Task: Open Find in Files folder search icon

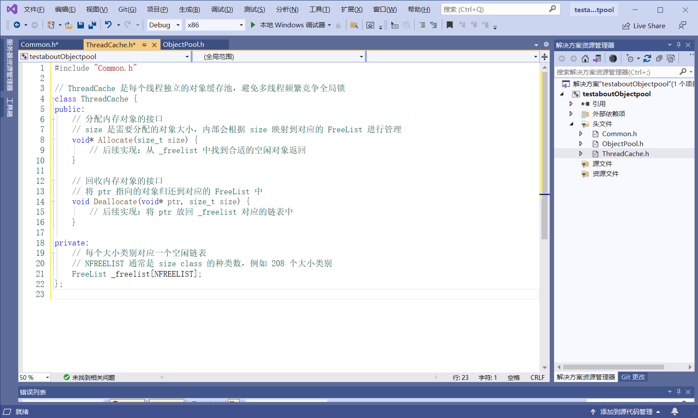Action: [354, 25]
